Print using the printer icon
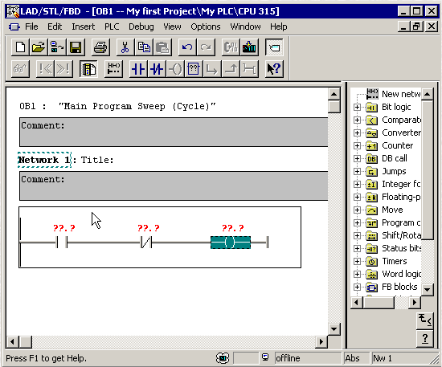This screenshot has width=442, height=367. pyautogui.click(x=100, y=47)
